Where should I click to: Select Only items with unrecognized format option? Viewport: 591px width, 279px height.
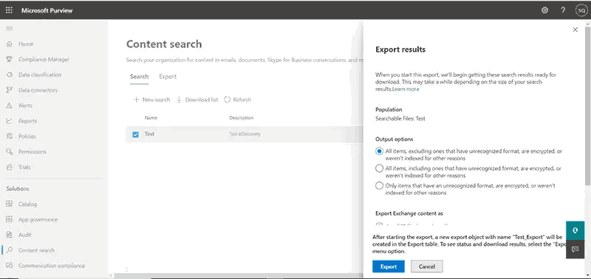[379, 185]
